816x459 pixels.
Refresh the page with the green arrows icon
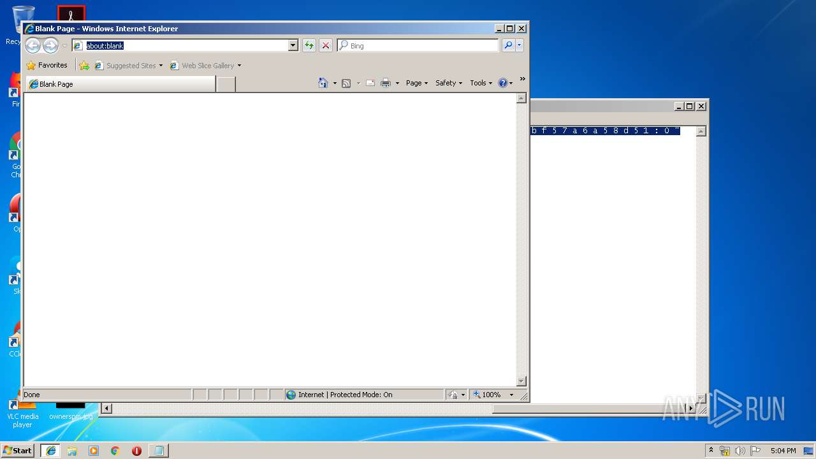pos(309,45)
